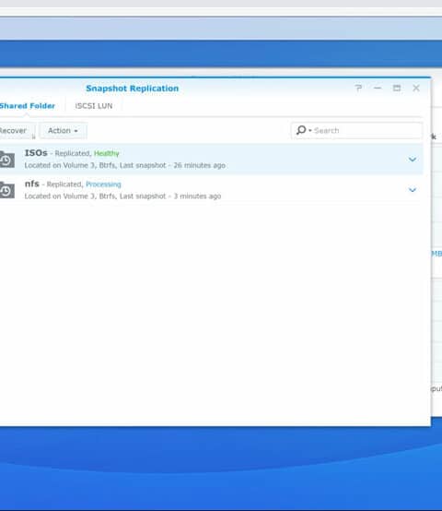The width and height of the screenshot is (442, 511).
Task: Open the search magnifier filter dropdown
Action: 304,130
